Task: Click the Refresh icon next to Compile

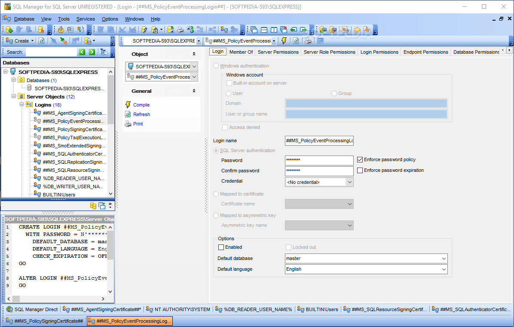Action: pyautogui.click(x=128, y=114)
